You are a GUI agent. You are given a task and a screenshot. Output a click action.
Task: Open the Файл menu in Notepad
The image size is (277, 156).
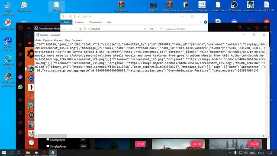coord(38,40)
